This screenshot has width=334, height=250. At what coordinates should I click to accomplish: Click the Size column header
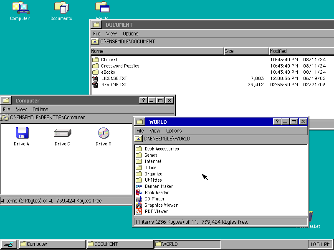click(246, 51)
